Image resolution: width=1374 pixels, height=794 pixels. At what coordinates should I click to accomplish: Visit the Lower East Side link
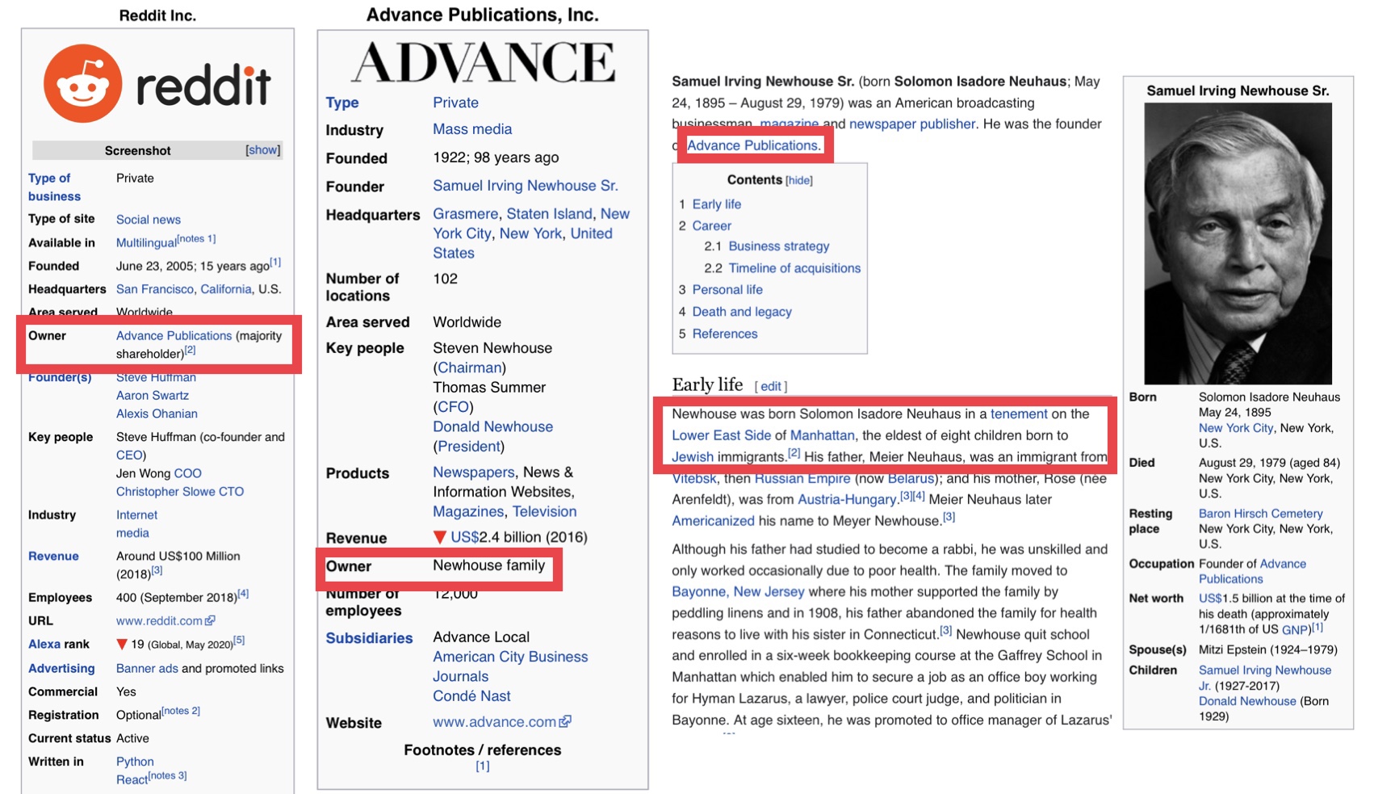[722, 435]
